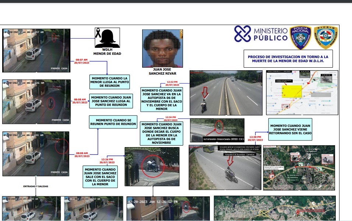
Task: Select the highway photo showing the green bus
Action: tap(225, 167)
